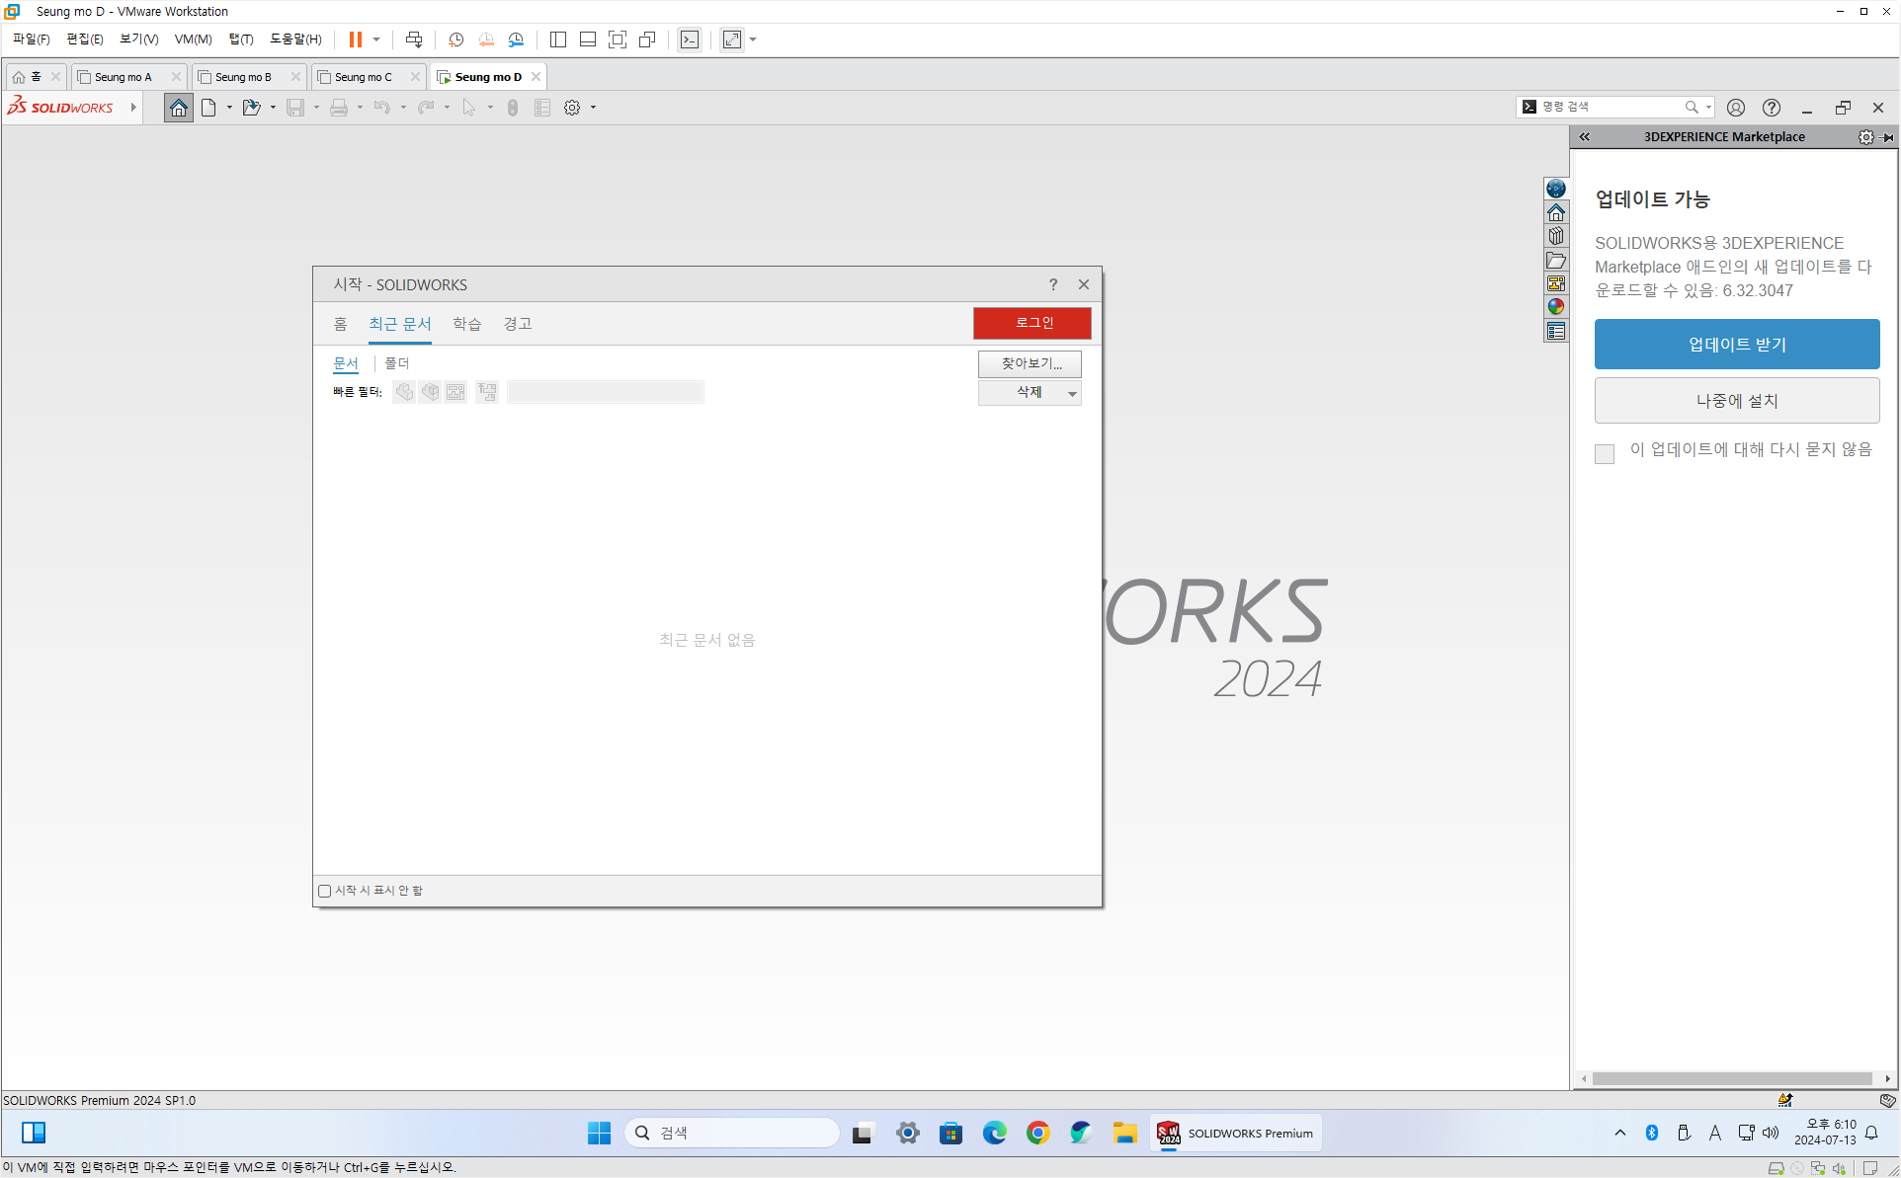
Task: Pin the 3DEXPERIENCE Marketplace panel
Action: (x=1888, y=137)
